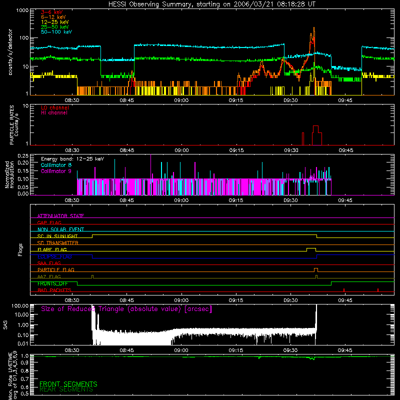Viewport: 400px width, 400px height.
Task: Select the 'Collimator 8' legend entry
Action: pos(56,165)
